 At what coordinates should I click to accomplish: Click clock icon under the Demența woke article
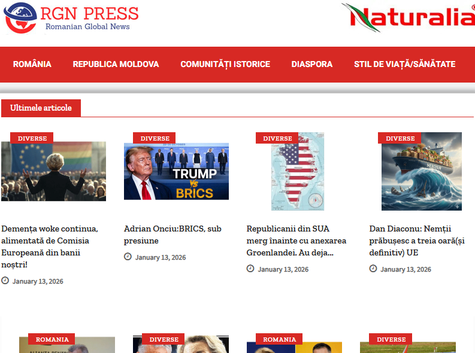(x=5, y=281)
